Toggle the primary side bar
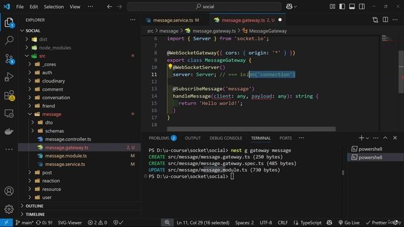 coord(342,7)
